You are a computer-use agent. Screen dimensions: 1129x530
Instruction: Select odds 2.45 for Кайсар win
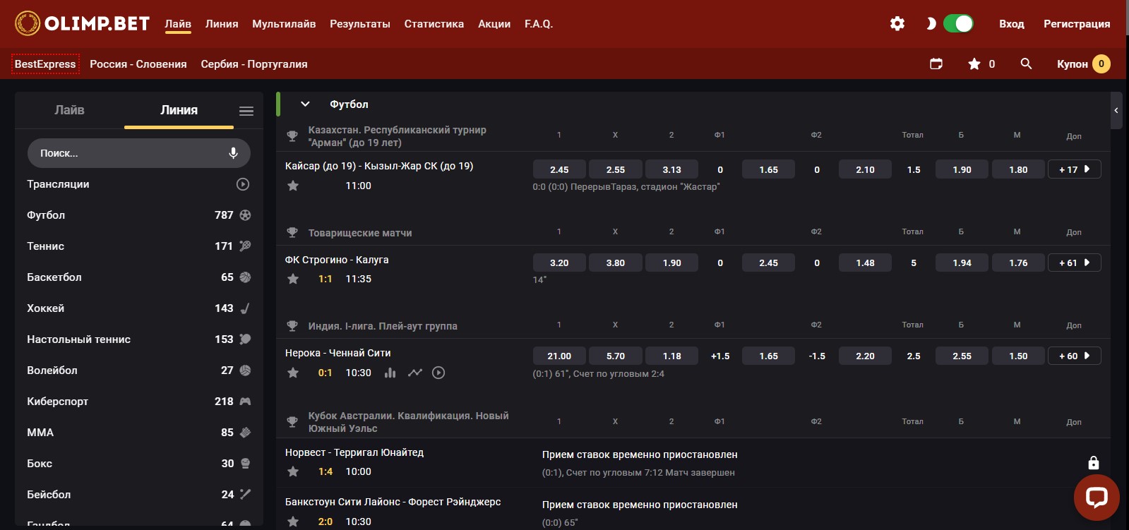[x=559, y=169]
